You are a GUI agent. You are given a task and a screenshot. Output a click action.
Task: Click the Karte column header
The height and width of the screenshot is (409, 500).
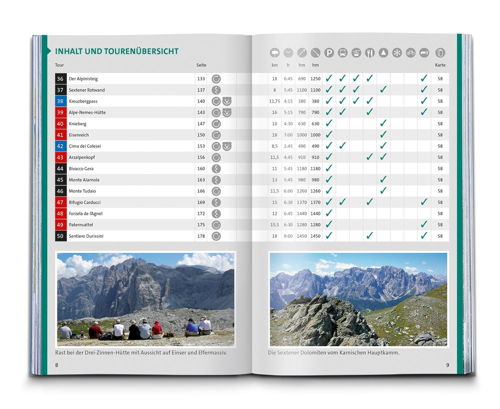coord(440,65)
